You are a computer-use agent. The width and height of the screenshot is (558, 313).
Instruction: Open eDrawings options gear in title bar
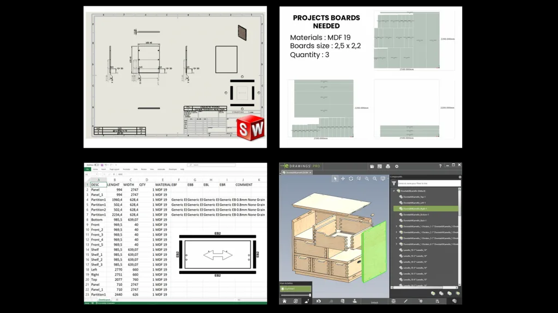397,166
